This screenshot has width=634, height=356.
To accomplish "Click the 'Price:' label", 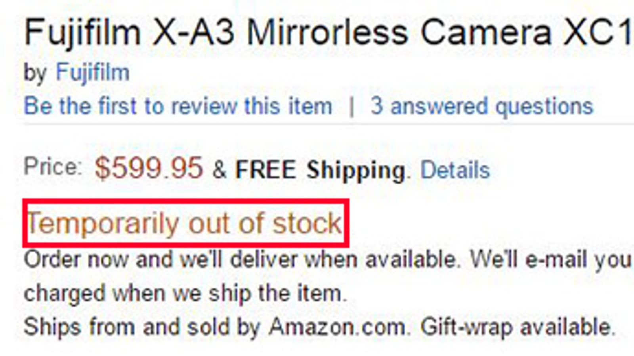I will [x=53, y=167].
